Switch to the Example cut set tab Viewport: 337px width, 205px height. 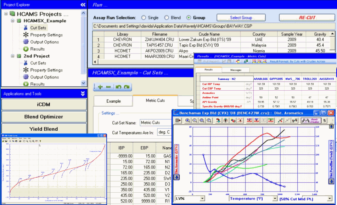pyautogui.click(x=113, y=101)
